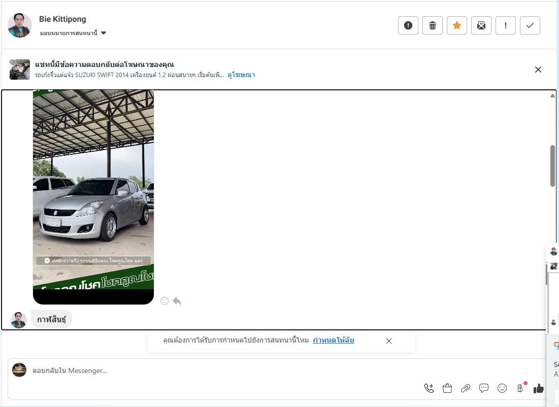The width and height of the screenshot is (559, 407).
Task: Open the Suzuki Swift car photo
Action: tap(93, 197)
